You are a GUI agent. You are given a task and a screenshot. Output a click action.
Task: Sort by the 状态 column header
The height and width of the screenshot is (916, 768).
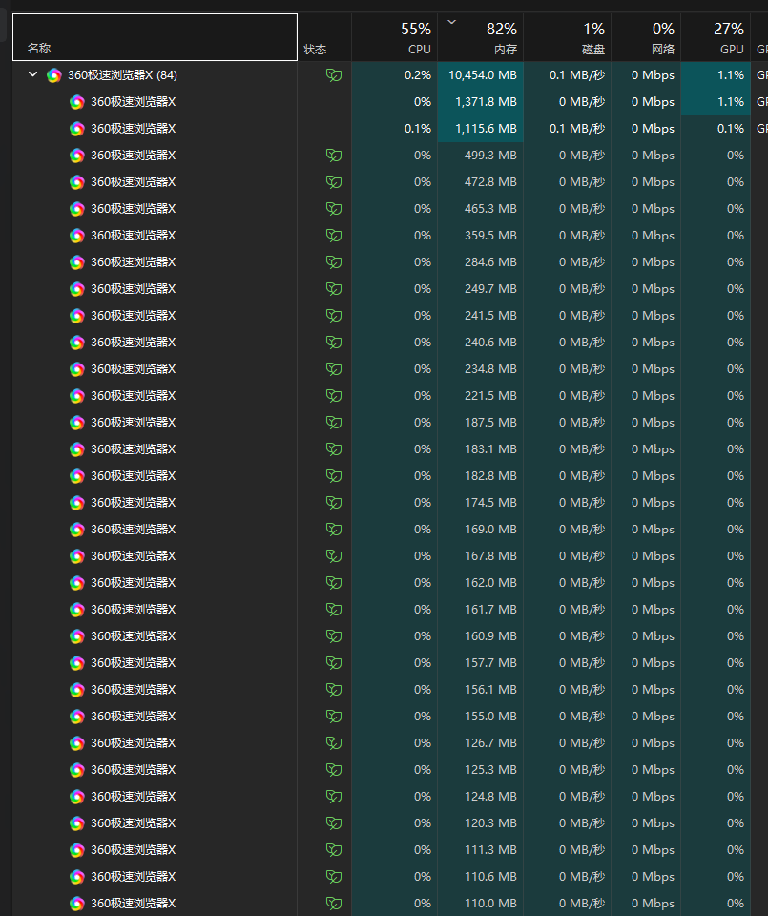(324, 37)
